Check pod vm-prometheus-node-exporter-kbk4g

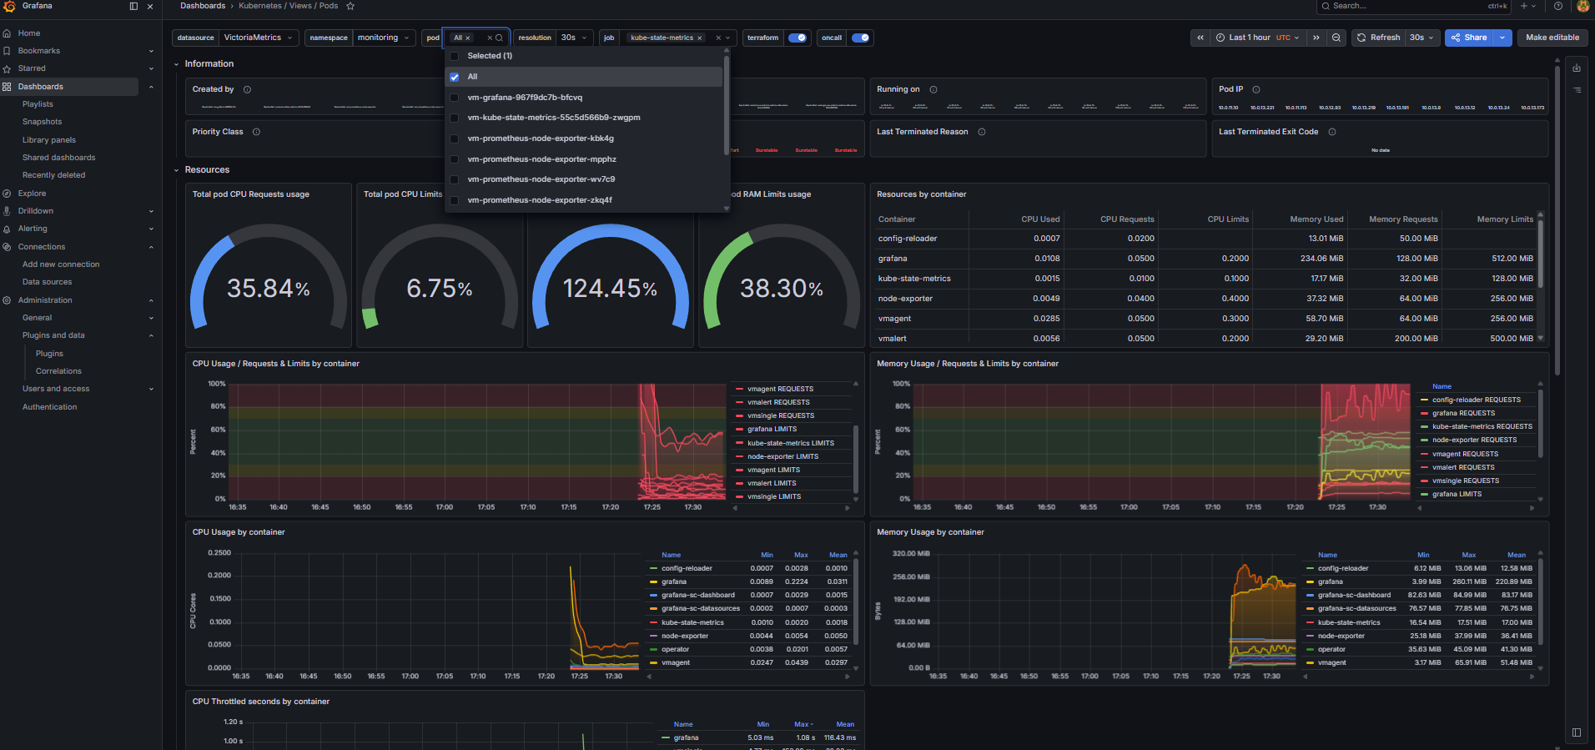(455, 138)
